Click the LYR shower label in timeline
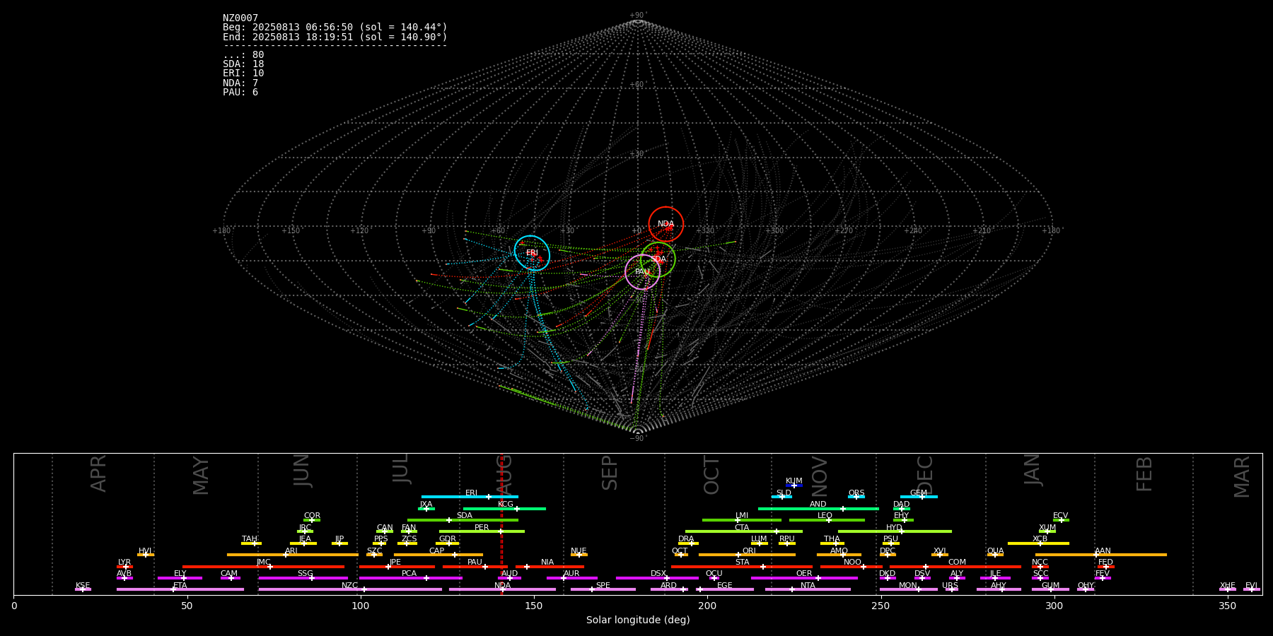 pyautogui.click(x=124, y=563)
